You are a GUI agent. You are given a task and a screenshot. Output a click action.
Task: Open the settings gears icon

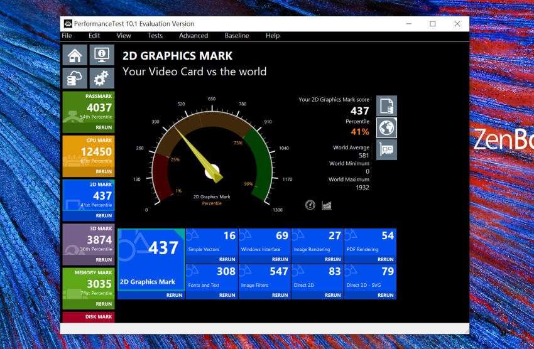click(x=102, y=78)
